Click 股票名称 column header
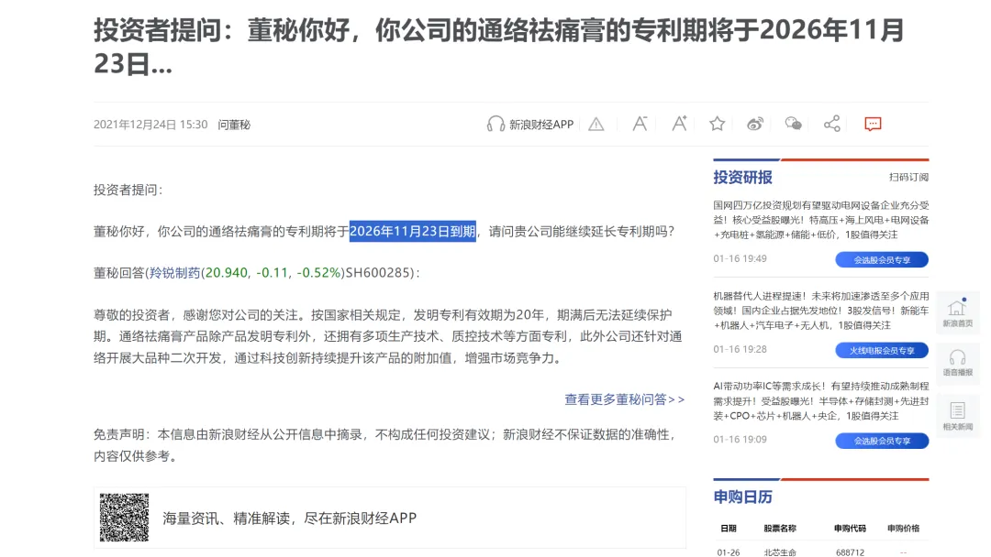This screenshot has height=557, width=991. tap(780, 528)
